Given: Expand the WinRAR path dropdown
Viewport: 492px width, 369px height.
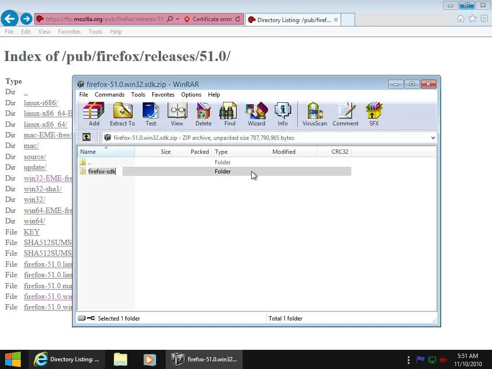Looking at the screenshot, I should point(433,138).
